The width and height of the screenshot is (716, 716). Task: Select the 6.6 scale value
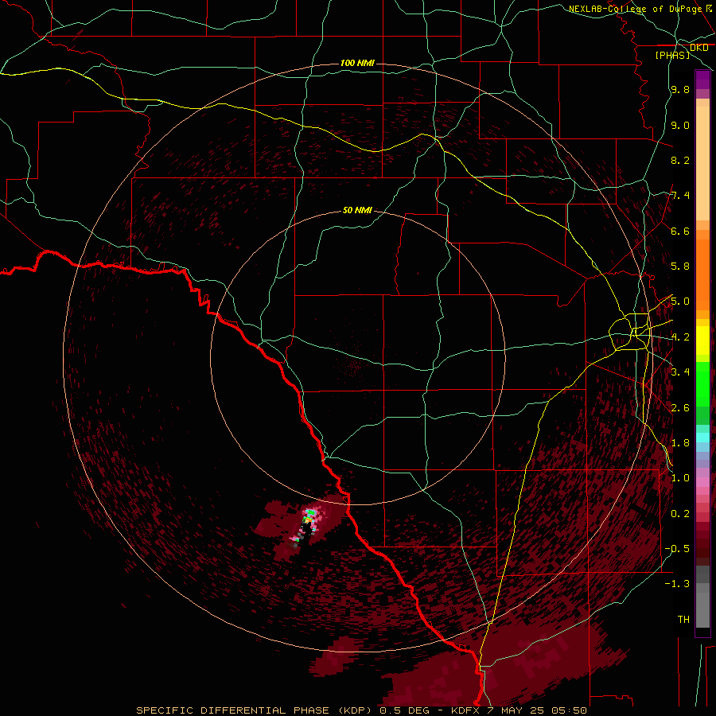click(680, 231)
